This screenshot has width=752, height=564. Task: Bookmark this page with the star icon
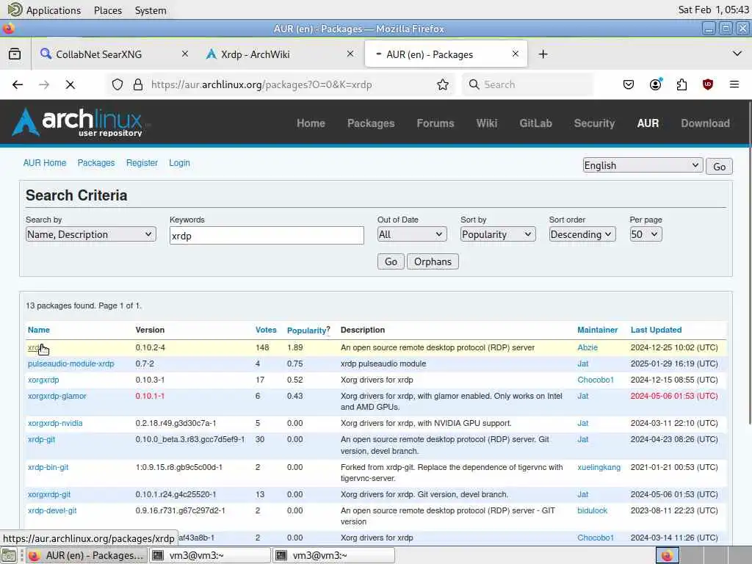point(443,85)
